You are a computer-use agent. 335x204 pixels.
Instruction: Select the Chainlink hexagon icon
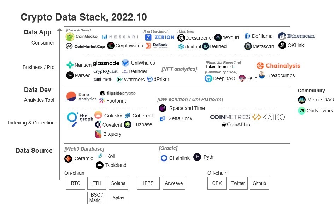(164, 158)
